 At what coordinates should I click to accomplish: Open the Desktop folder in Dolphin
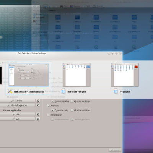point(77,19)
